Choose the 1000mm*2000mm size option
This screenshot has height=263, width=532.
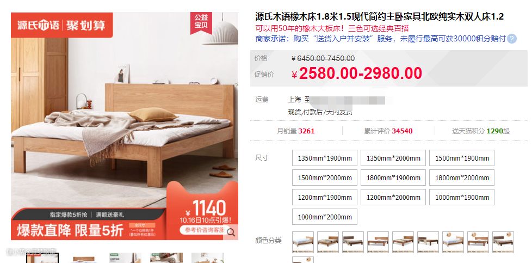(325, 217)
